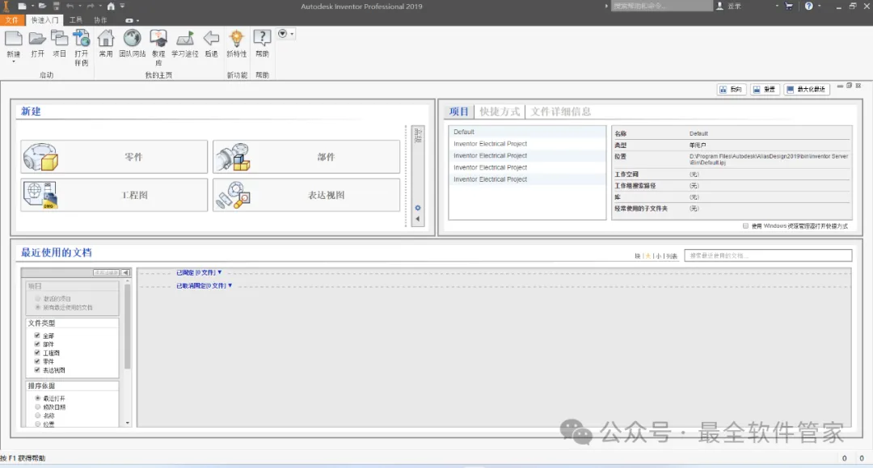The height and width of the screenshot is (468, 873).
Task: Create a new 工程图 (Drawing) file
Action: [x=114, y=195]
